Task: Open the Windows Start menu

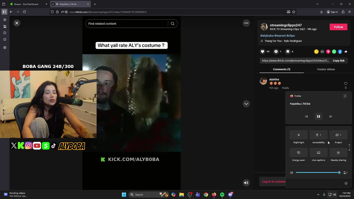Action: click(x=124, y=195)
